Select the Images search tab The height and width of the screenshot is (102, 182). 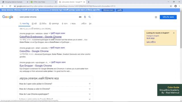[x=34, y=24]
